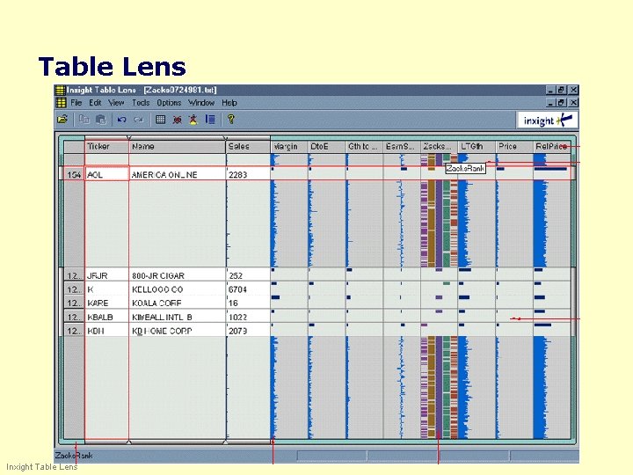Open the File menu

point(76,103)
